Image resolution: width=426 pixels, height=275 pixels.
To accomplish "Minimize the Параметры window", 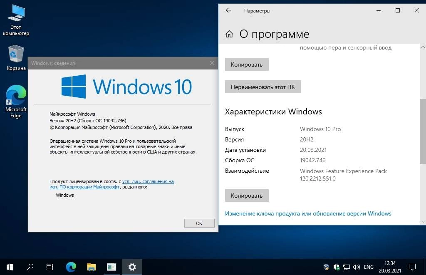I will 379,10.
